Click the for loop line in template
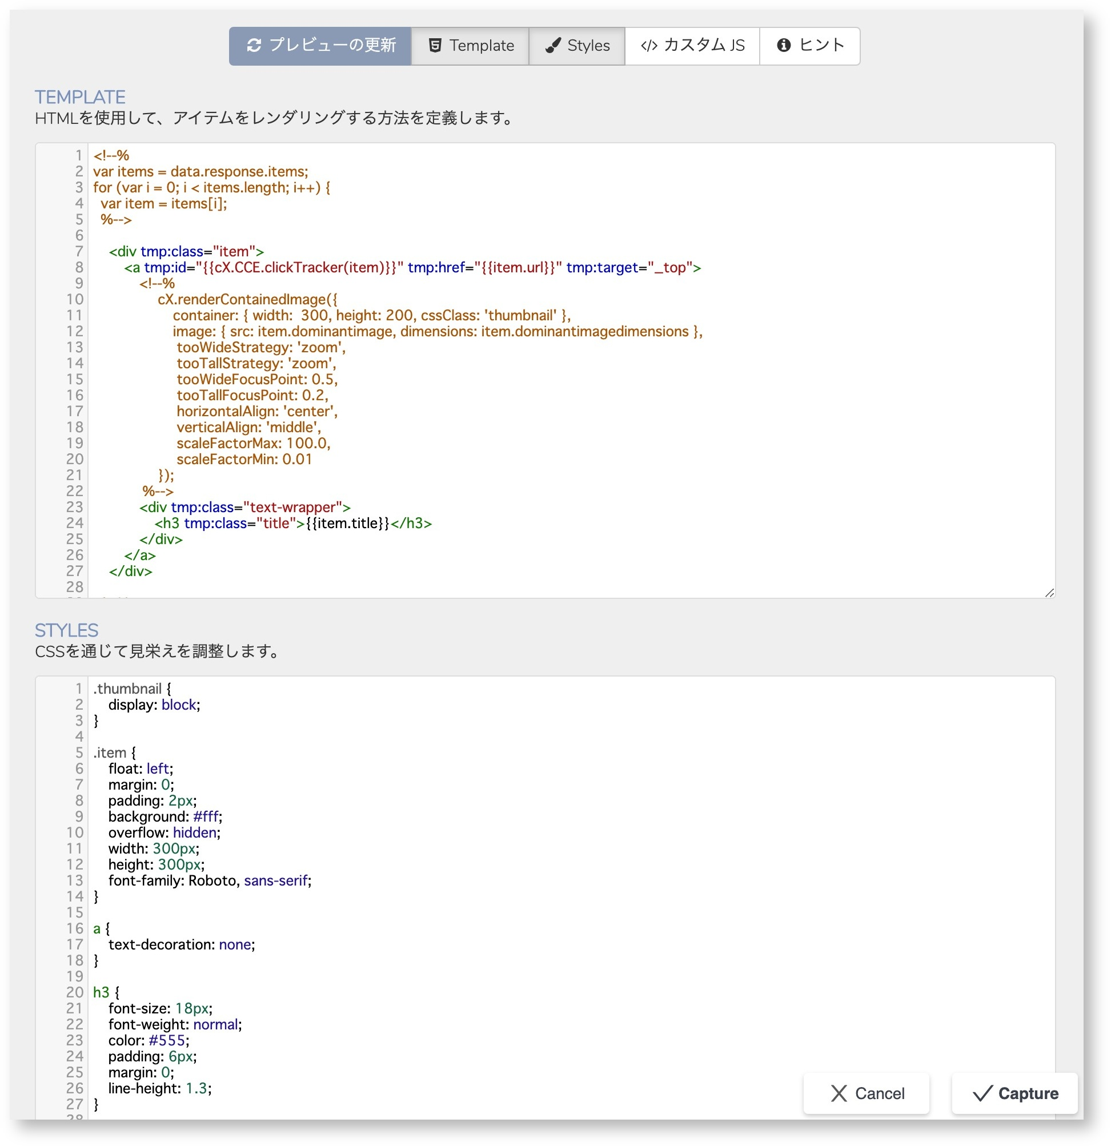 point(212,187)
